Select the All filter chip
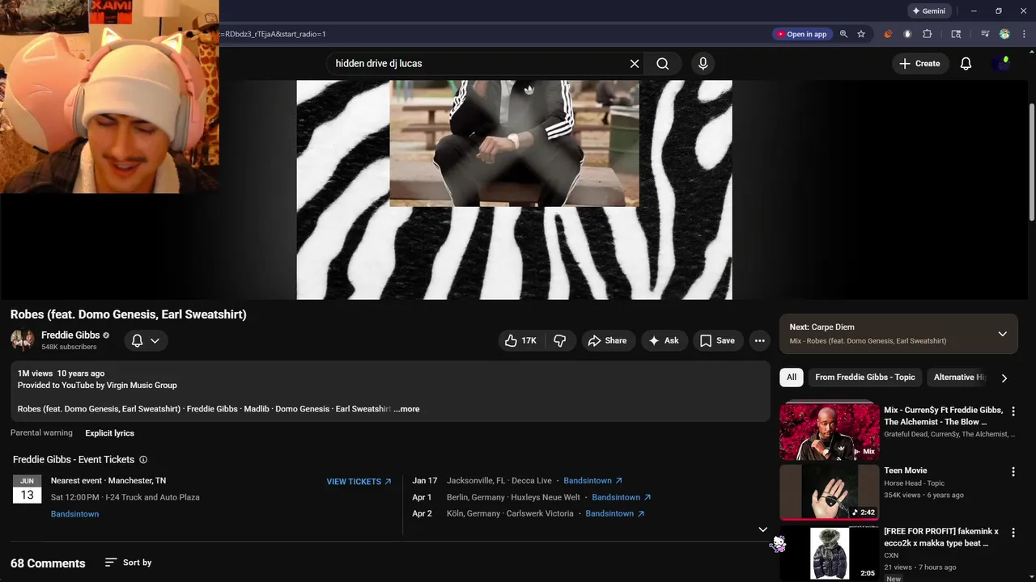 [792, 377]
